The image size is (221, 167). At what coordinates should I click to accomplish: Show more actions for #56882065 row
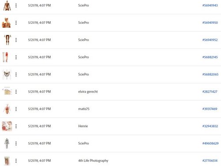[16, 74]
